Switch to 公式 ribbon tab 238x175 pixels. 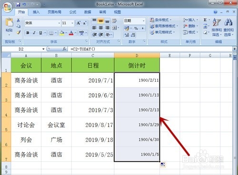coord(73,12)
